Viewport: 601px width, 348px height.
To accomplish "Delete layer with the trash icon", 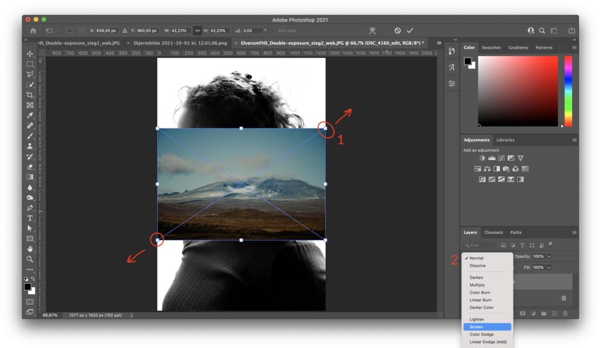I will (x=565, y=313).
